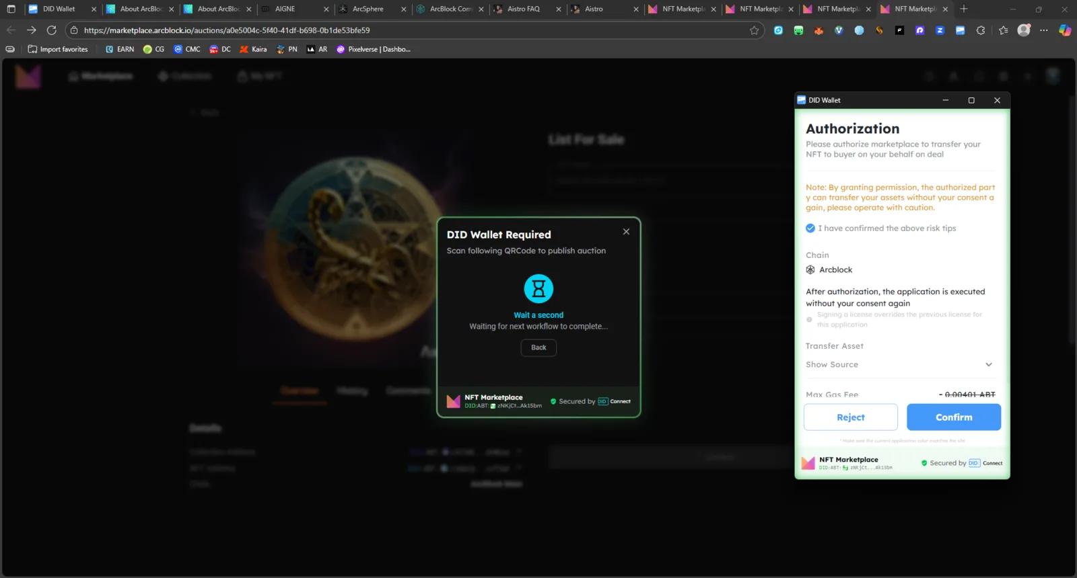1077x578 pixels.
Task: Click the DID Connect badge in the wallet footer
Action: point(985,463)
